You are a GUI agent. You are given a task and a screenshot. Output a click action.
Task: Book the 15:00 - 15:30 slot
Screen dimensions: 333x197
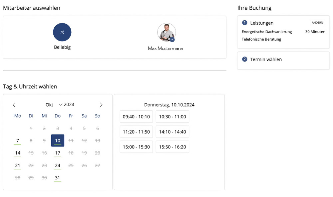(x=136, y=147)
